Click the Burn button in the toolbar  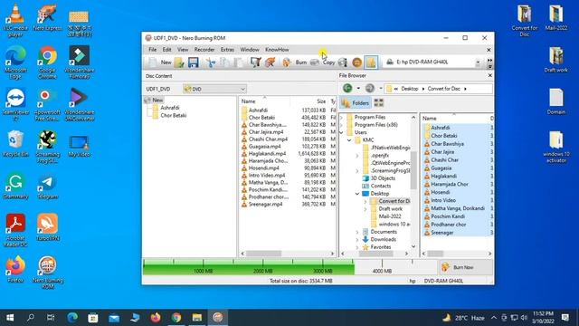tap(296, 62)
